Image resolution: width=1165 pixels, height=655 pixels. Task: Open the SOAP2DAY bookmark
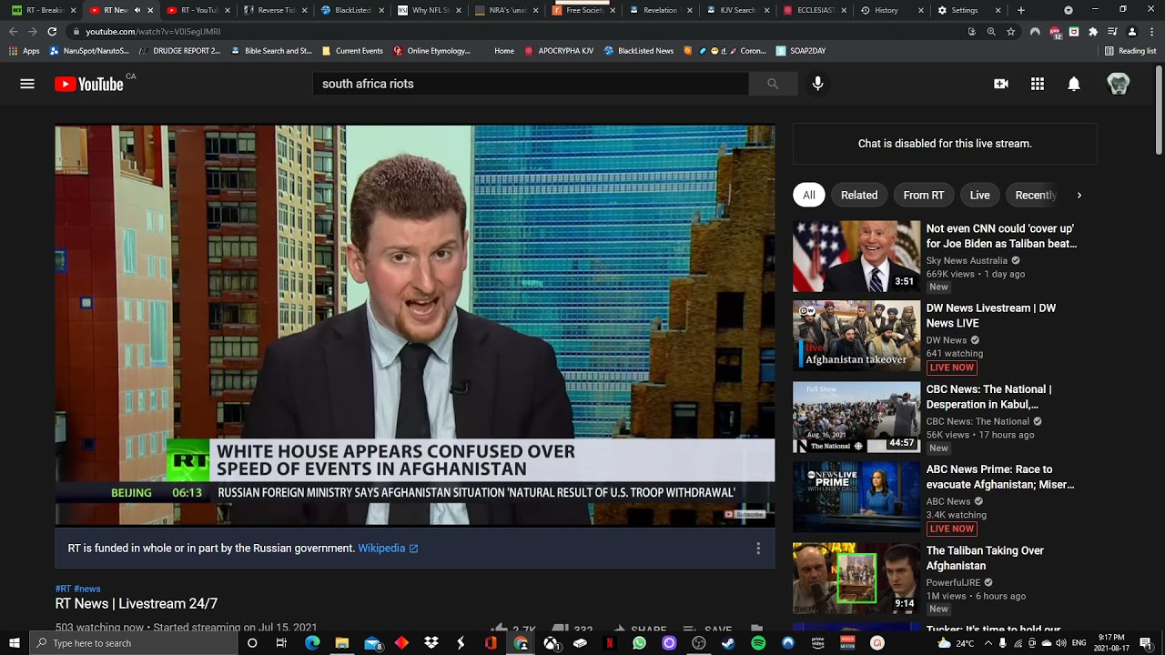coord(800,51)
